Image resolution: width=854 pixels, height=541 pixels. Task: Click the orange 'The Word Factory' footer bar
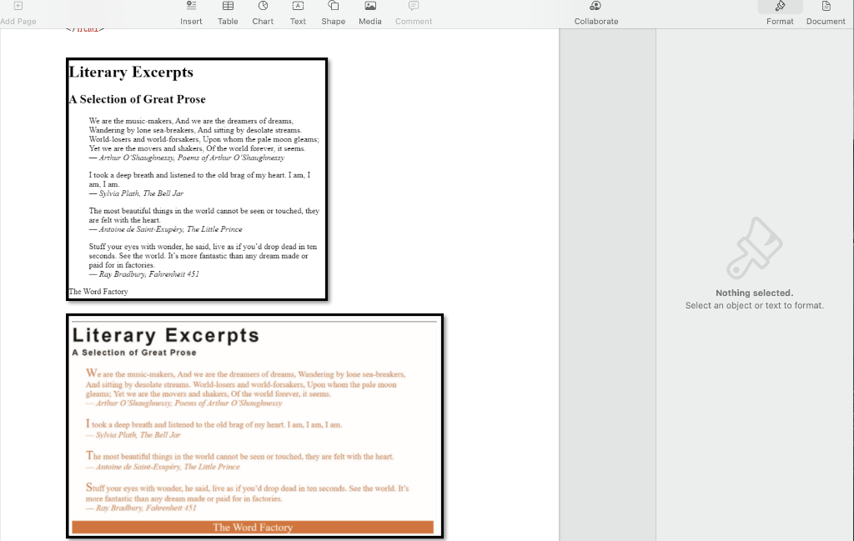tap(253, 527)
